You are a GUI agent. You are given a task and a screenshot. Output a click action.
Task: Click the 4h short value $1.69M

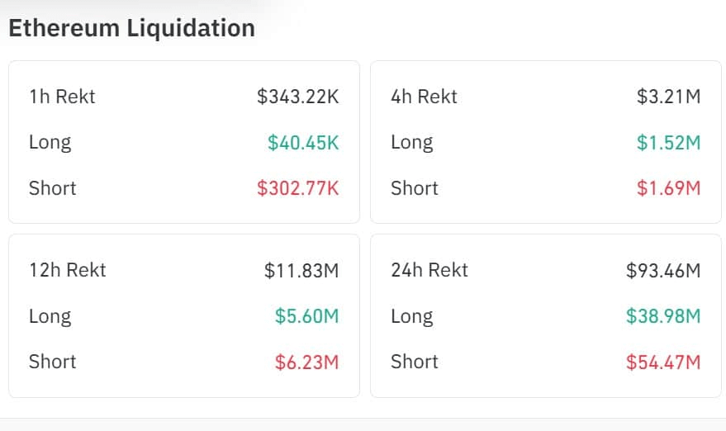pyautogui.click(x=667, y=188)
